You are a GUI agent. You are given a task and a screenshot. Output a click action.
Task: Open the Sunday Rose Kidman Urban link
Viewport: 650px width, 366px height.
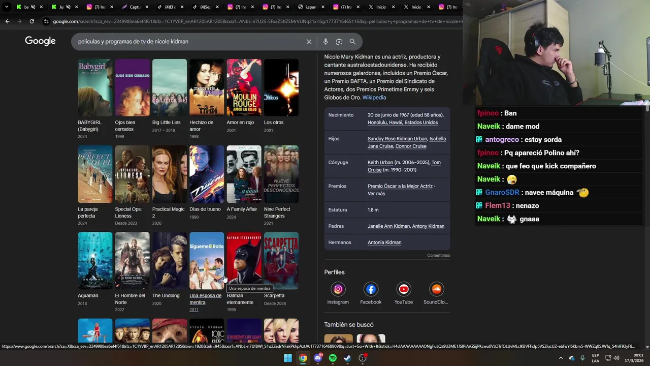397,139
